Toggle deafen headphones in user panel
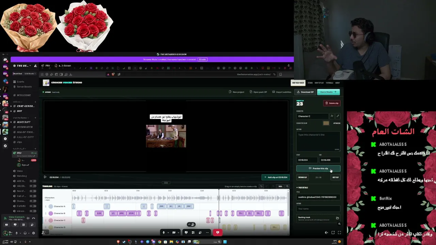 (25, 233)
